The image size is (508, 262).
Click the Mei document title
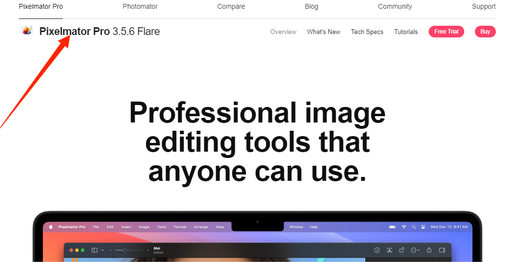(x=157, y=248)
